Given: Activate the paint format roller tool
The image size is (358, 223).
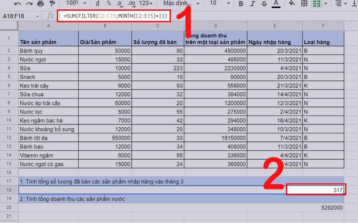Looking at the screenshot, I should (52, 4).
